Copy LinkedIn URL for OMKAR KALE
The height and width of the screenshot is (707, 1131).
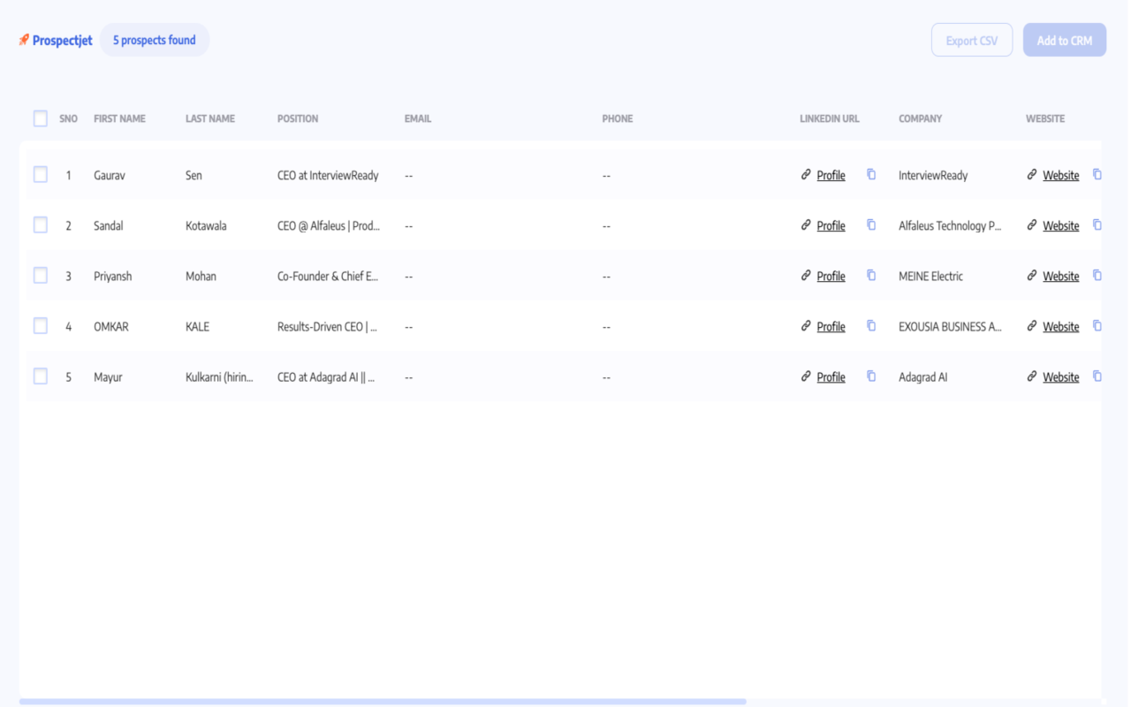(x=871, y=326)
